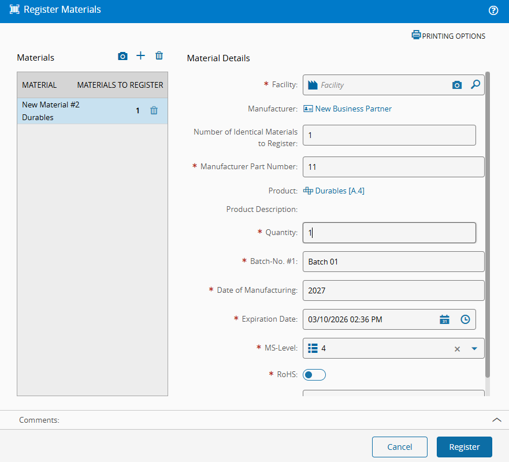This screenshot has width=509, height=462.
Task: Open the Expiration Date time picker
Action: point(465,319)
